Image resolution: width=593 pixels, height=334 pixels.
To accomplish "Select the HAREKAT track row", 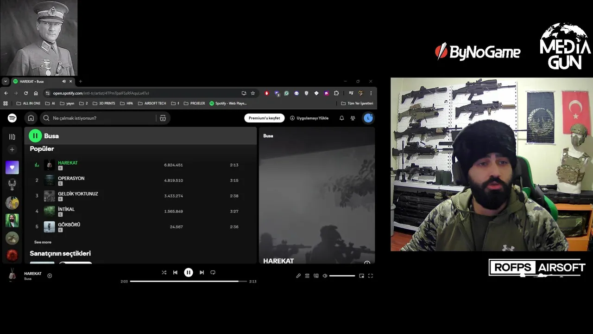I will coord(140,165).
